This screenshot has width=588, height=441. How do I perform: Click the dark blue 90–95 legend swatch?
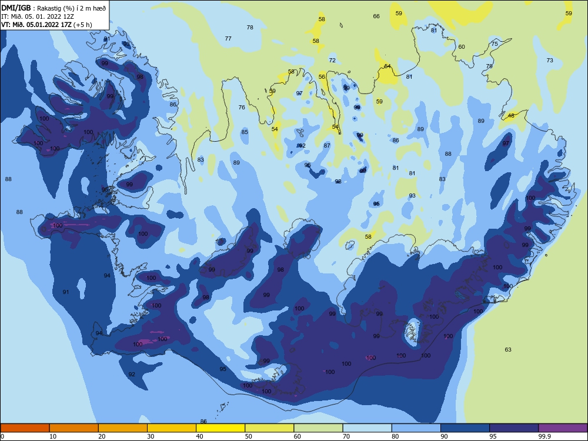(465, 428)
